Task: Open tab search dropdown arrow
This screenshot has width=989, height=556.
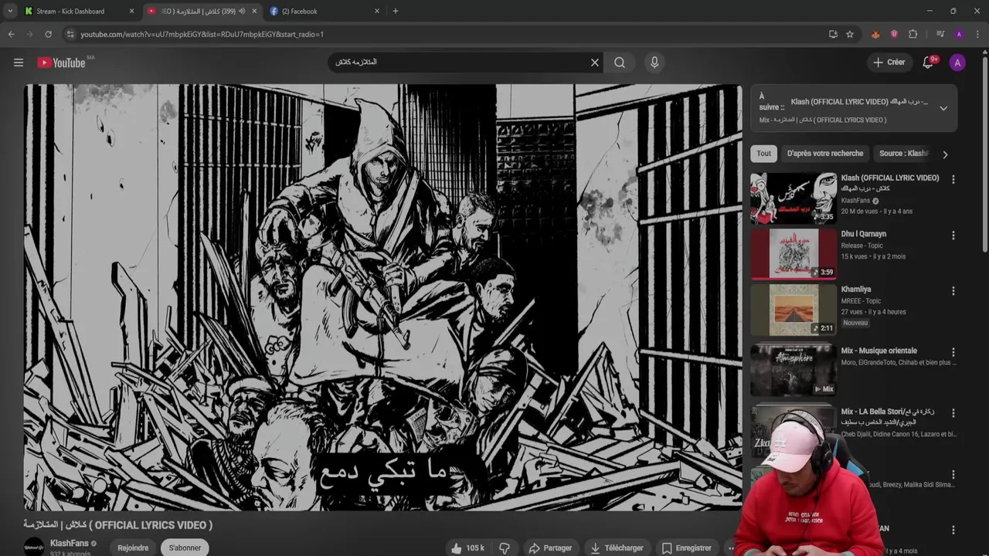Action: pyautogui.click(x=9, y=11)
